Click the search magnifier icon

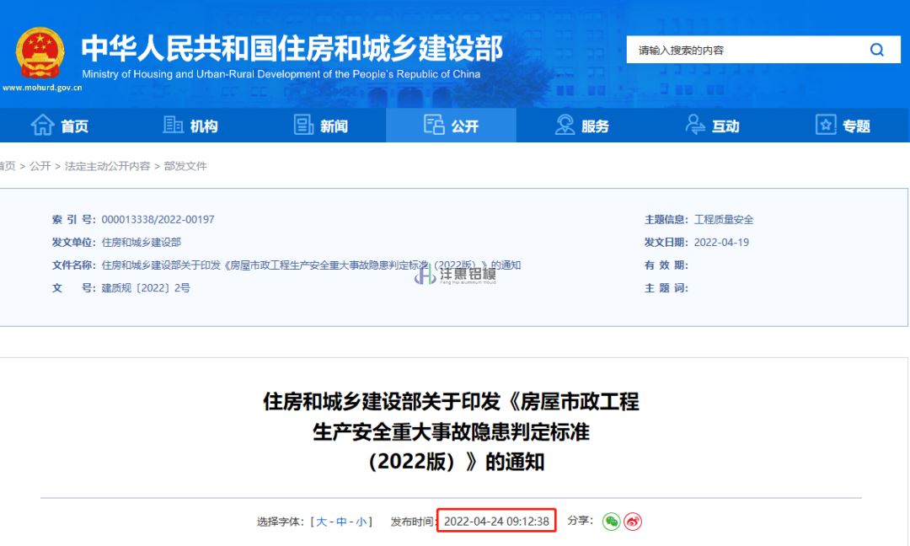[x=877, y=50]
